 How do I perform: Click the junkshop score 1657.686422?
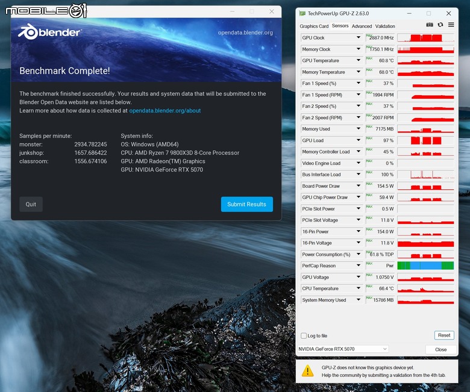[90, 153]
